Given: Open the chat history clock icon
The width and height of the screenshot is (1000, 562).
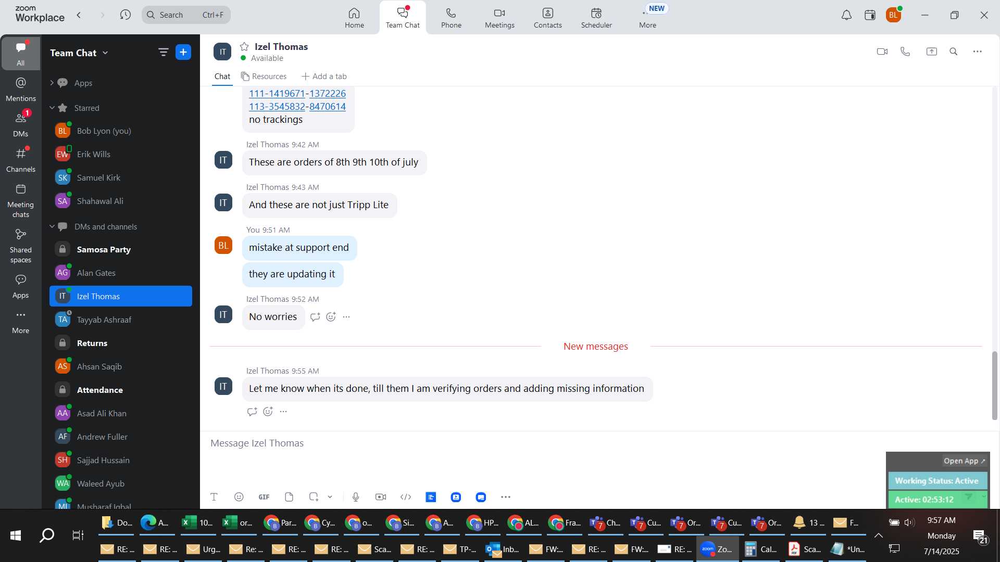Looking at the screenshot, I should (x=125, y=15).
